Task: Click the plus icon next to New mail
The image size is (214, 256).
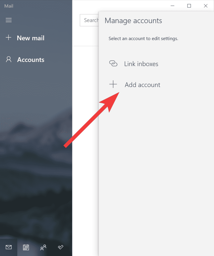Action: click(8, 37)
